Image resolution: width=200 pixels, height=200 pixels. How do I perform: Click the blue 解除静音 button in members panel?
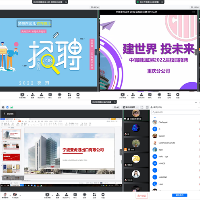click(x=180, y=195)
